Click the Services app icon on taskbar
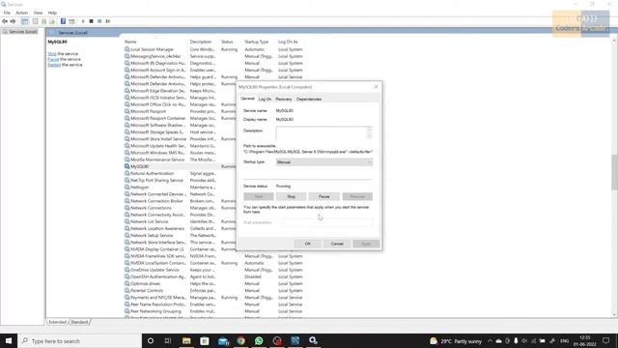Viewport: 618px width, 348px height. coord(313,341)
